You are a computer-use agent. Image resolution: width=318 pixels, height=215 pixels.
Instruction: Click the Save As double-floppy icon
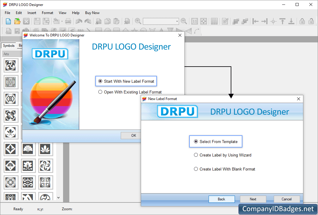[46, 21]
